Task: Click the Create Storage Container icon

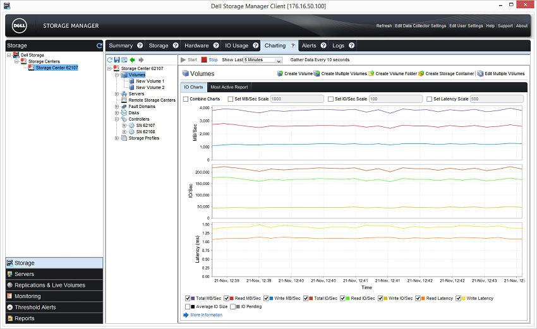Action: 421,74
